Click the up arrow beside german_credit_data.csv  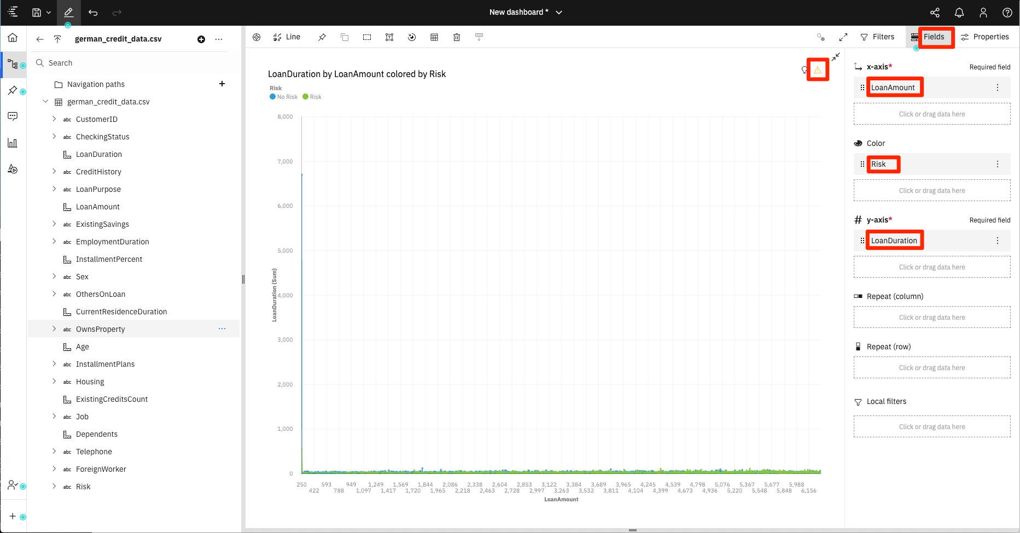57,39
